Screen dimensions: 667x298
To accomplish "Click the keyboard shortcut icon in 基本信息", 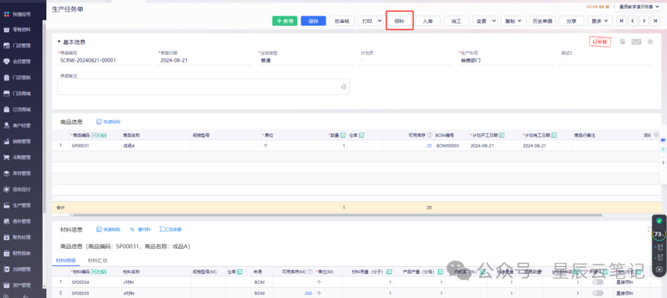I will (636, 41).
